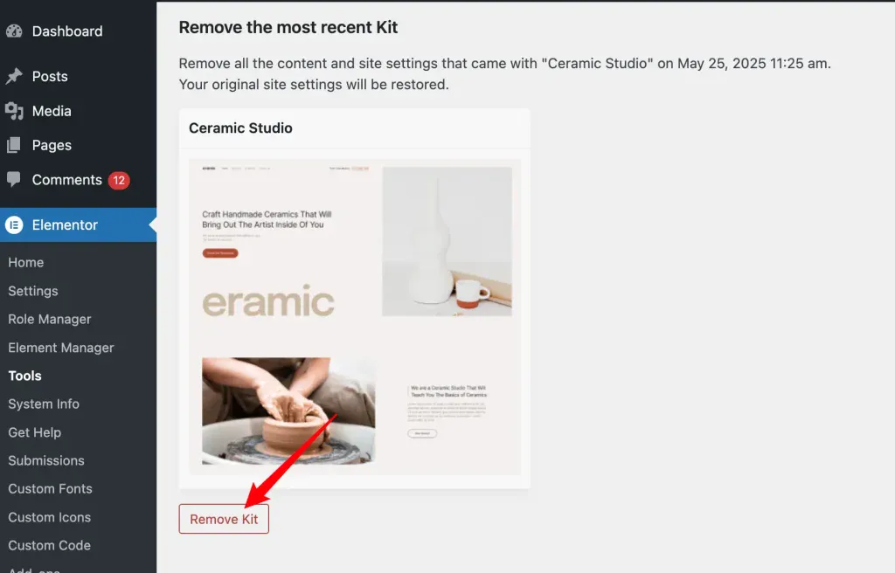Image resolution: width=895 pixels, height=573 pixels.
Task: Open Custom Fonts submenu
Action: coord(50,488)
